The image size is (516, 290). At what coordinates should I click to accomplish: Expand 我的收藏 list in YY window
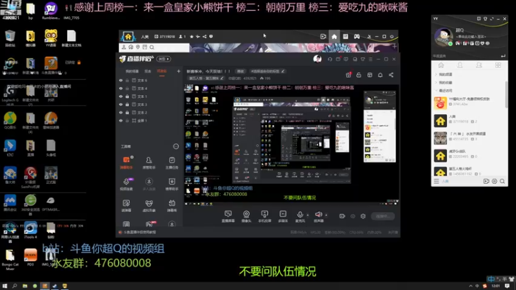pos(437,82)
